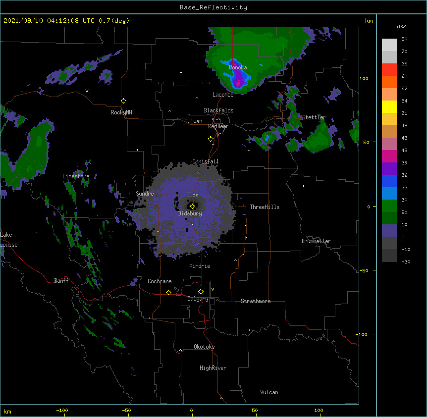
Task: Click the dBZ legend heading
Action: pyautogui.click(x=401, y=27)
